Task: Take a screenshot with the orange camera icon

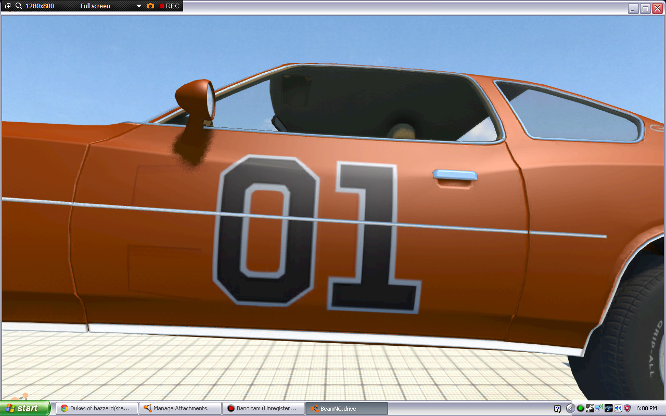Action: point(150,6)
